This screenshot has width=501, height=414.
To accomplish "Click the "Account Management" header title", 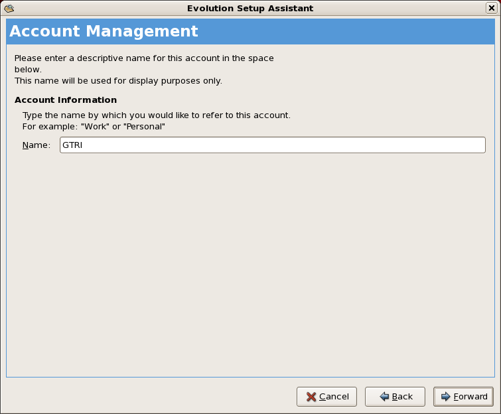I will pos(104,32).
